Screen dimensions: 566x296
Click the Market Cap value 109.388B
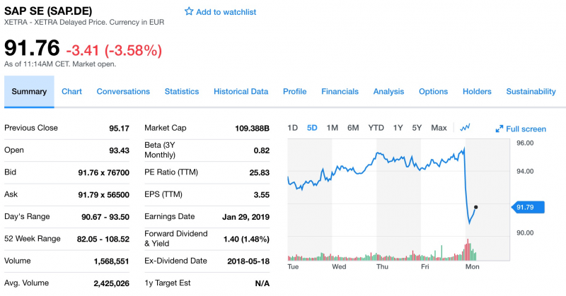(x=252, y=129)
